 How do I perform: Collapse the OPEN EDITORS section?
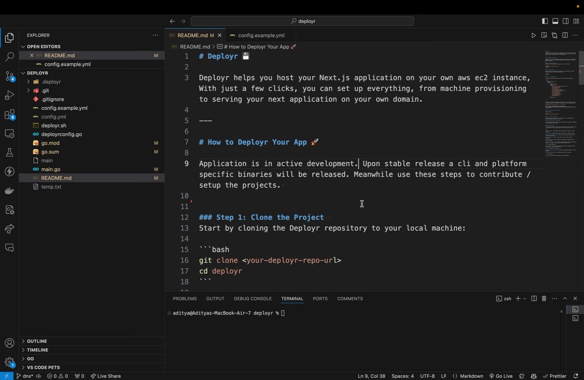[23, 47]
